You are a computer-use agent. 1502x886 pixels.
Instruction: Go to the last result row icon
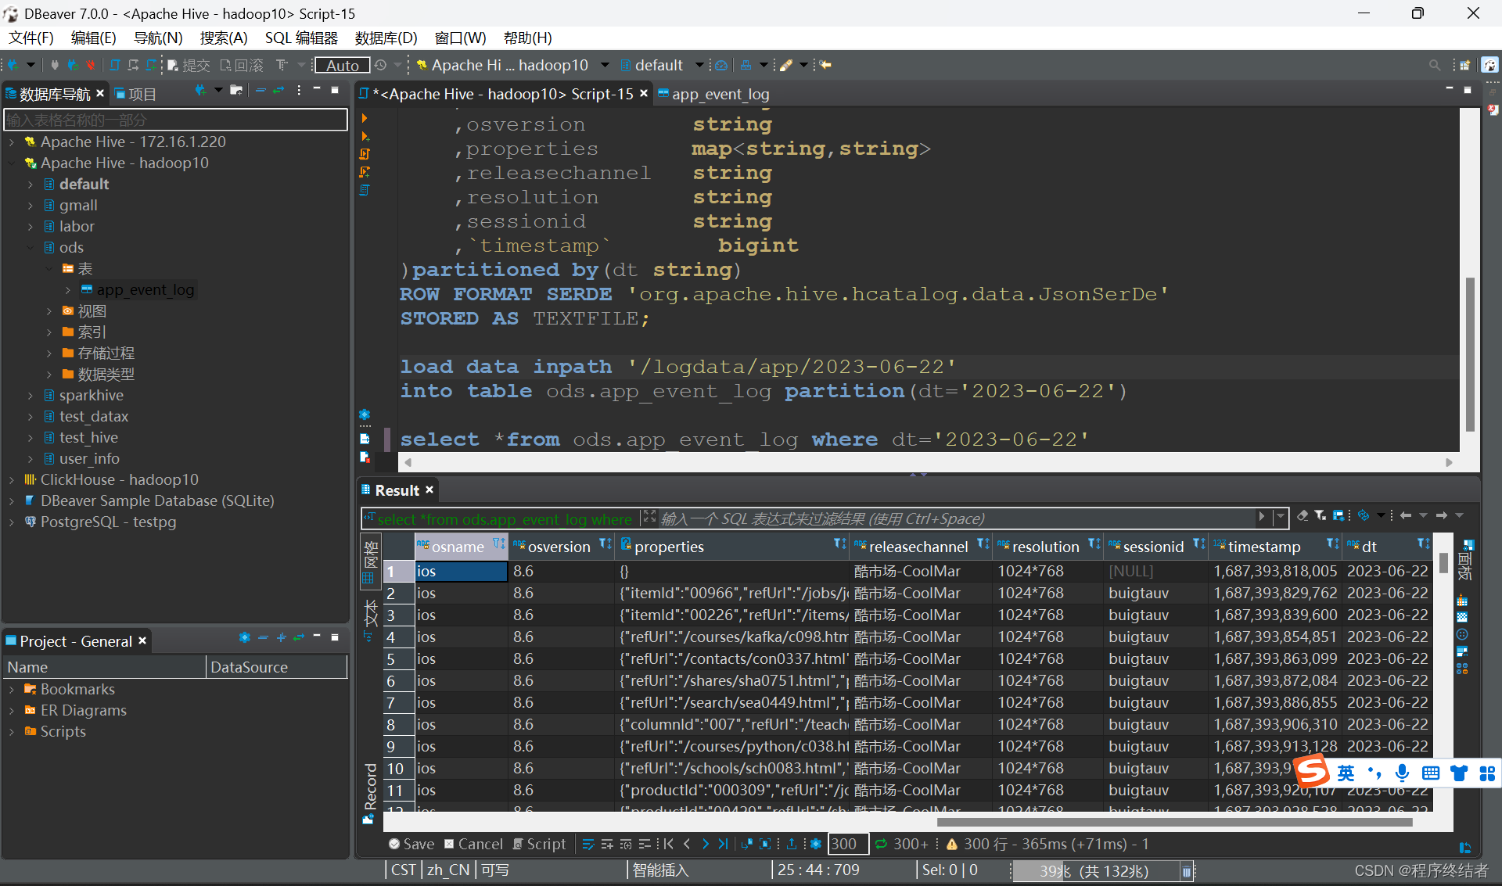(x=723, y=844)
